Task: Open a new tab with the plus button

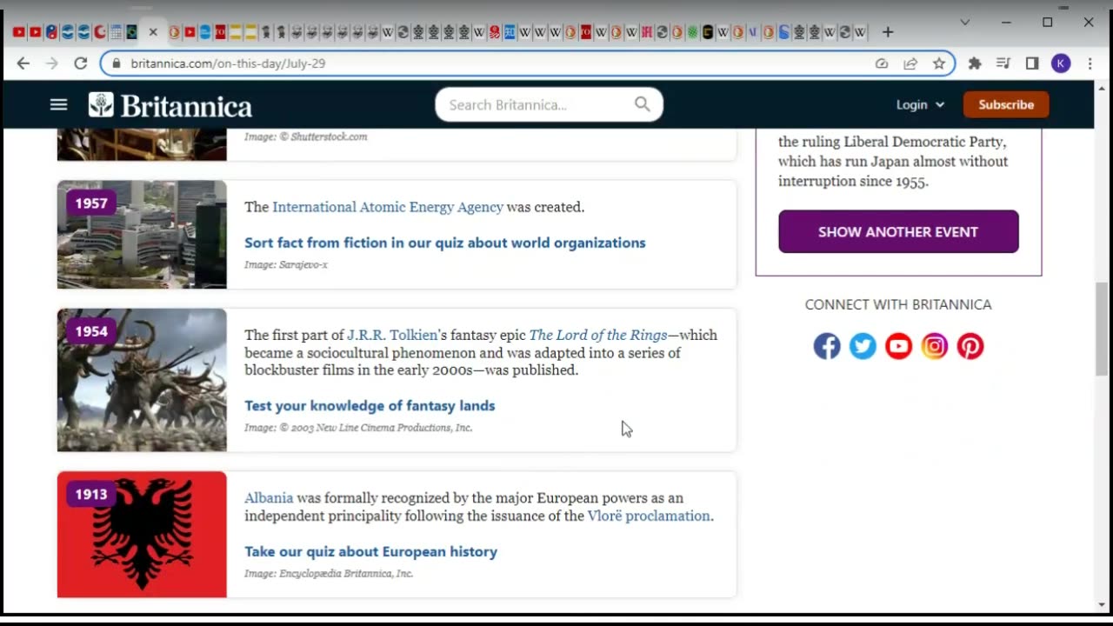Action: tap(887, 32)
